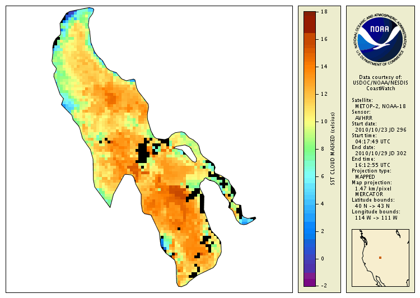This screenshot has height=298, width=420.
Task: Click the 'Longitude bounds:' label
Action: 376,212
